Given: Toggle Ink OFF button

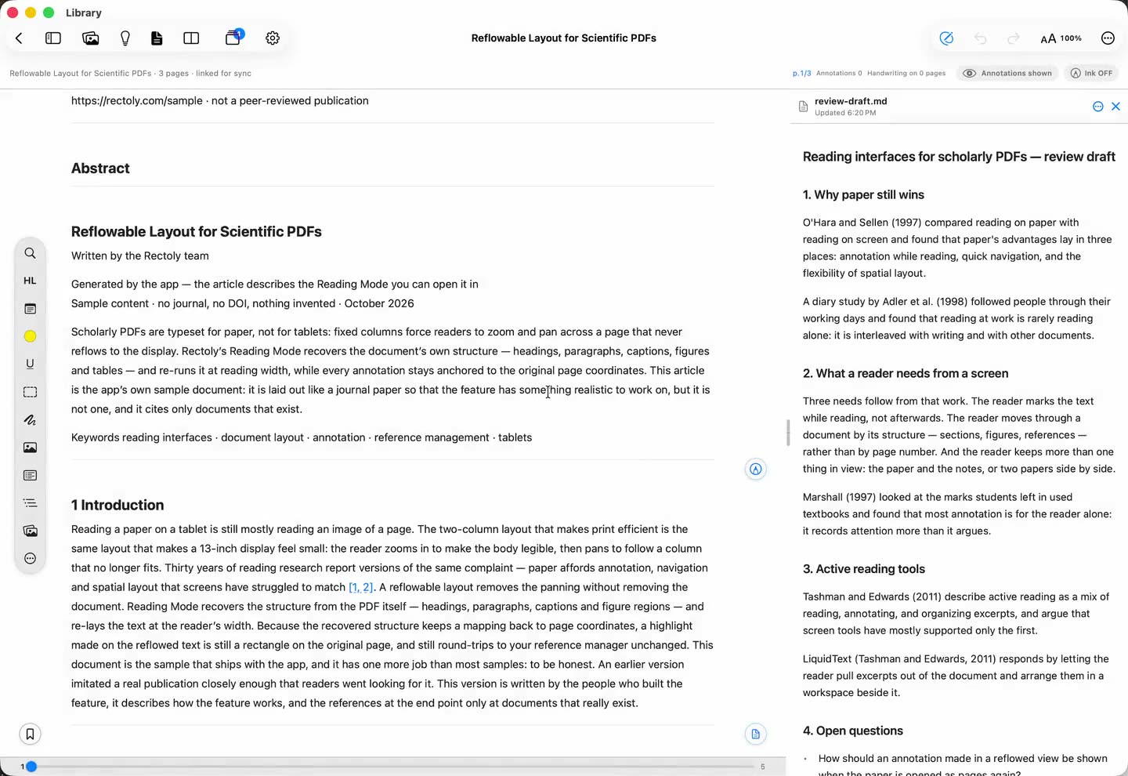Looking at the screenshot, I should click(x=1091, y=73).
